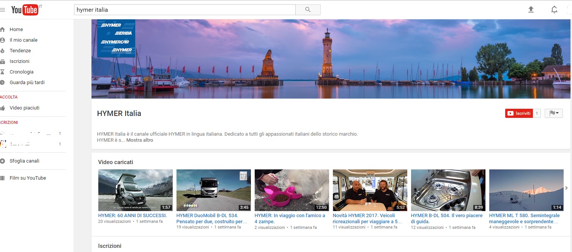This screenshot has width=572, height=252.
Task: Show next videos with right chevron
Action: click(567, 188)
